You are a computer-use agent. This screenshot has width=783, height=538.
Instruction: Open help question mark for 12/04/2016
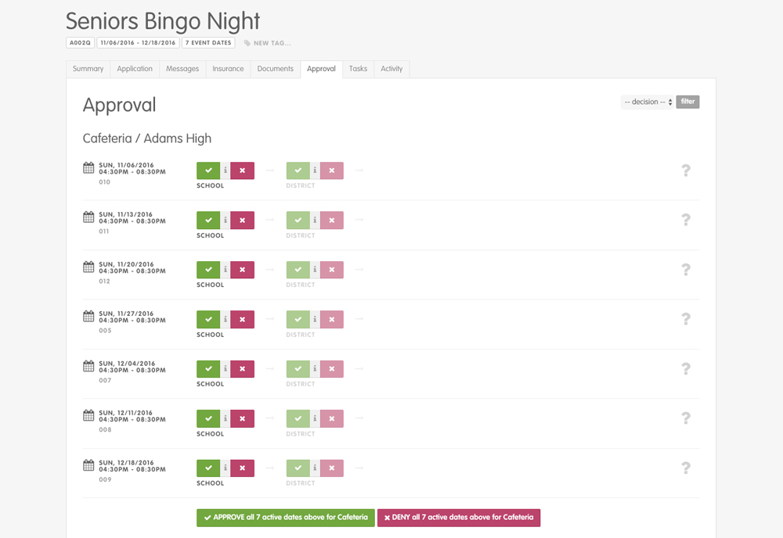pyautogui.click(x=686, y=368)
